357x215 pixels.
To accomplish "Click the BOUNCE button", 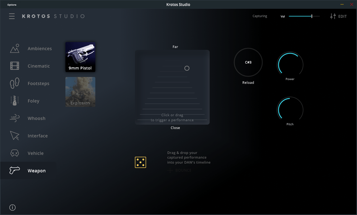I will pyautogui.click(x=180, y=170).
